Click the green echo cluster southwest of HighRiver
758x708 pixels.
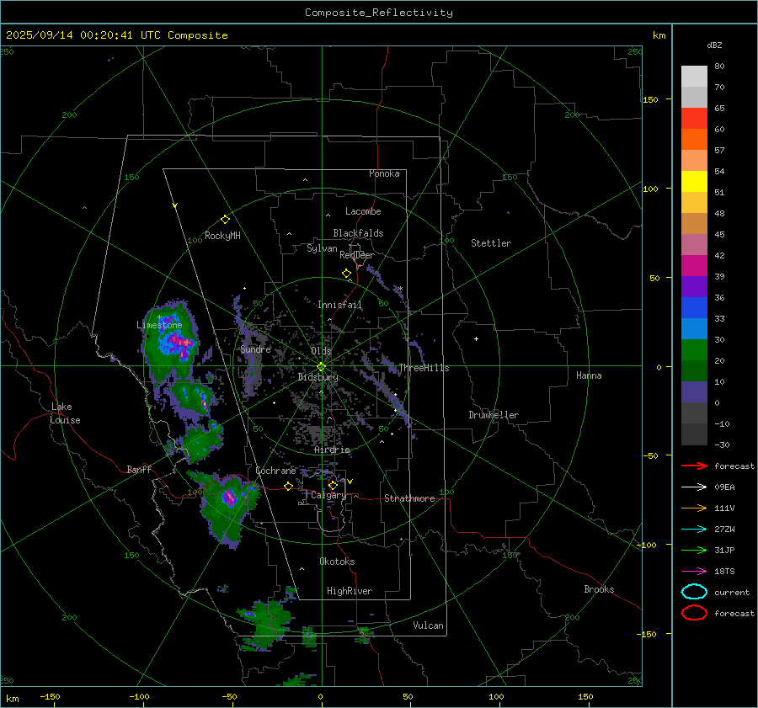coord(266,624)
